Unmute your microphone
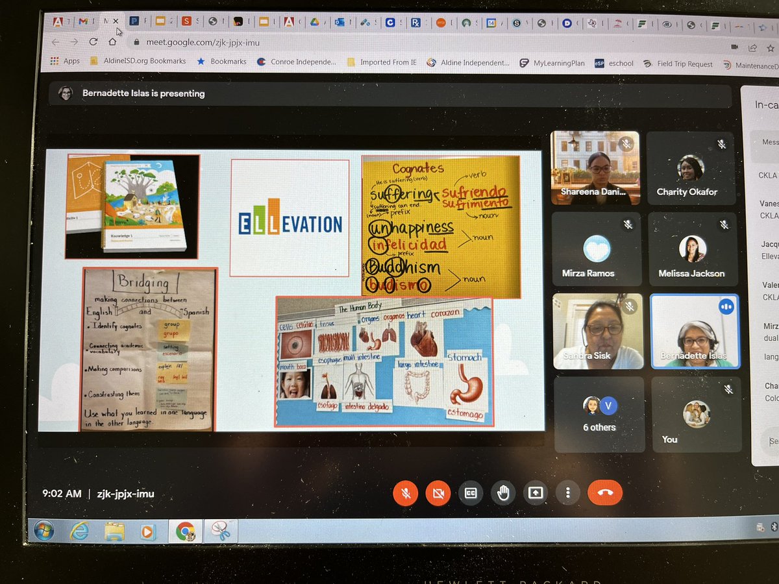Image resolution: width=779 pixels, height=584 pixels. pyautogui.click(x=405, y=493)
